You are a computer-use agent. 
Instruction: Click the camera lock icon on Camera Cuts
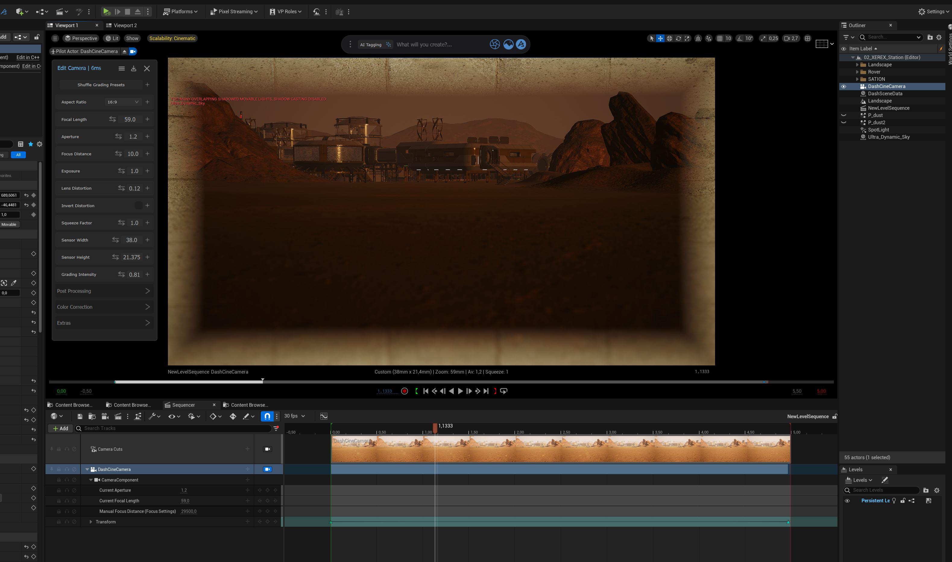pyautogui.click(x=268, y=449)
